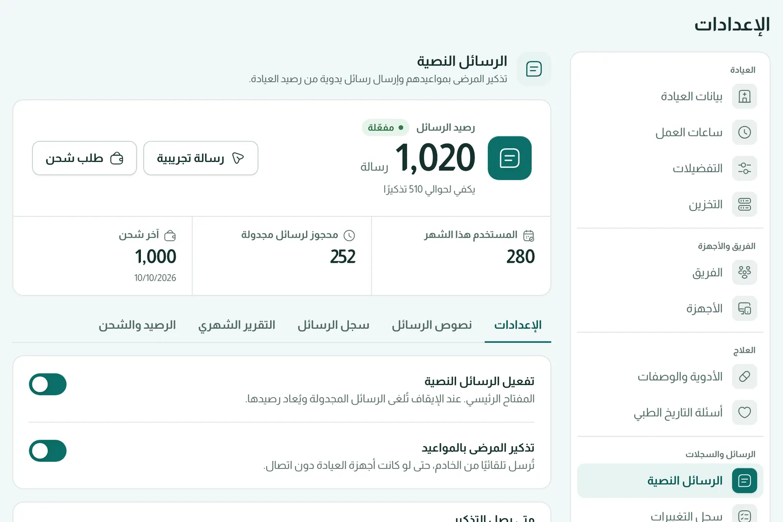Toggle تذكير المرضى بالمواعيد switch
The width and height of the screenshot is (783, 522).
point(47,451)
